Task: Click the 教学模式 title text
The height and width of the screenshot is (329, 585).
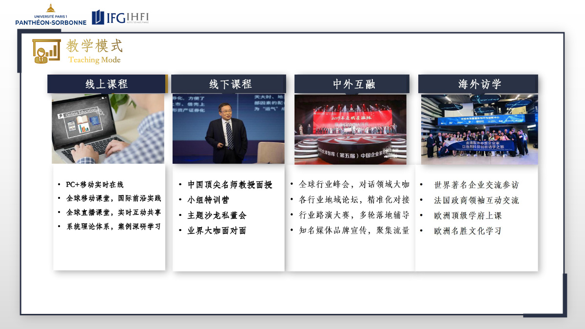Action: (x=95, y=46)
